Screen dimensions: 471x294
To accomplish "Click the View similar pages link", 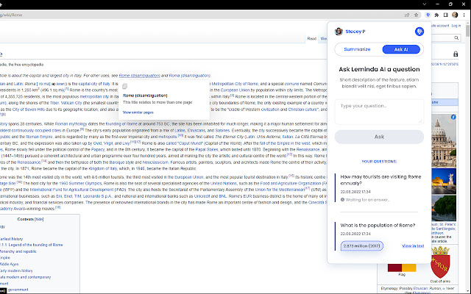I will click(138, 112).
